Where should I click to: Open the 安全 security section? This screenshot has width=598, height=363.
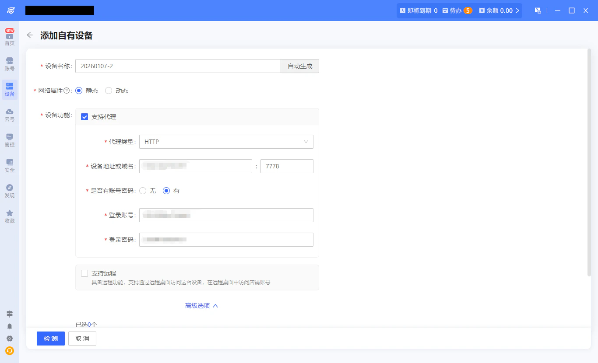point(9,166)
